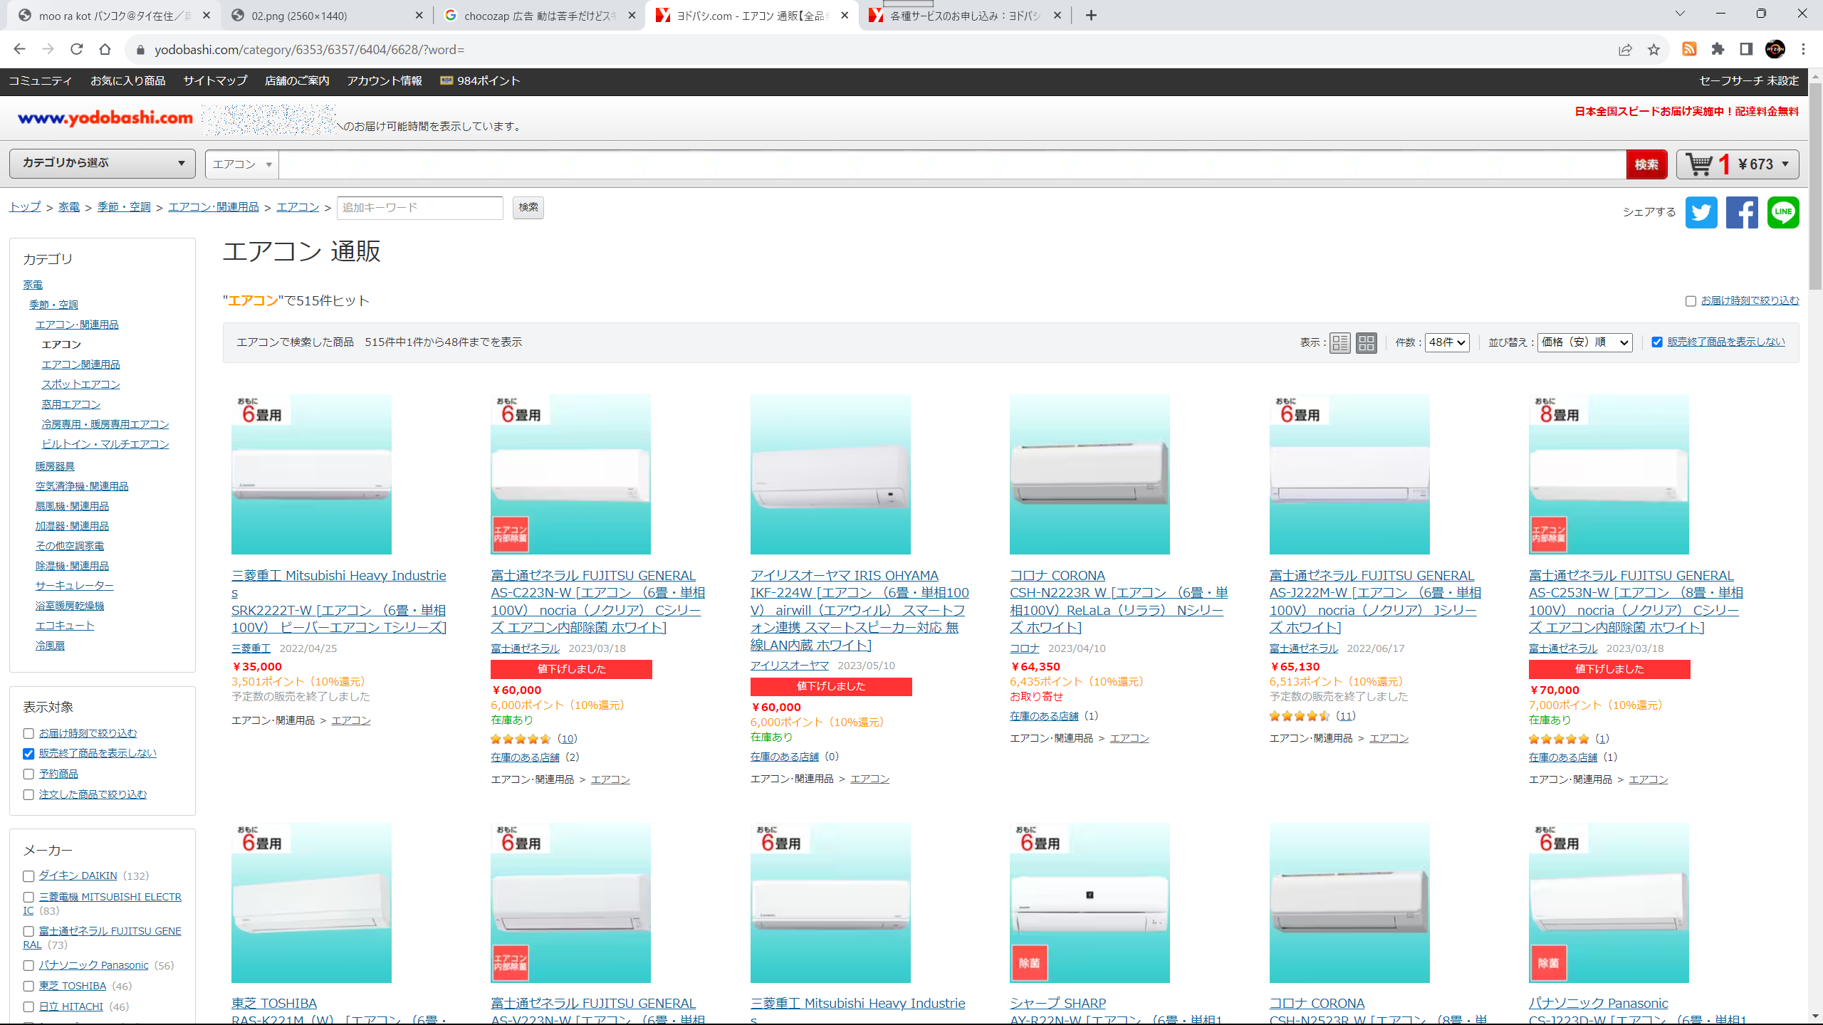This screenshot has width=1823, height=1025.
Task: Open the IRIS OHYAMA IKF-224W product image
Action: coord(830,475)
